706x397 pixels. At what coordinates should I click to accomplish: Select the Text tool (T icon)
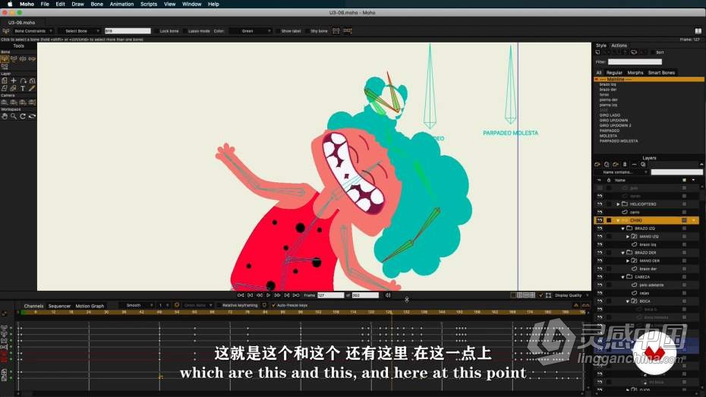23,88
